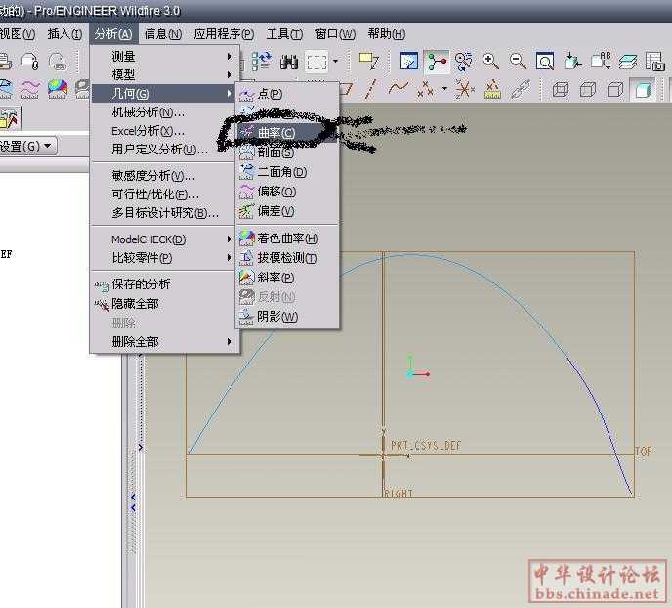Select 着色曲率(H) analysis item
This screenshot has height=608, width=672.
(x=287, y=238)
